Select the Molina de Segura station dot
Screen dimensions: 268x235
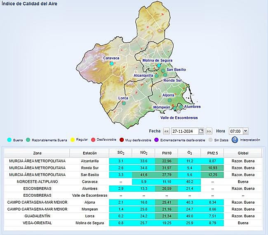pos(159,65)
